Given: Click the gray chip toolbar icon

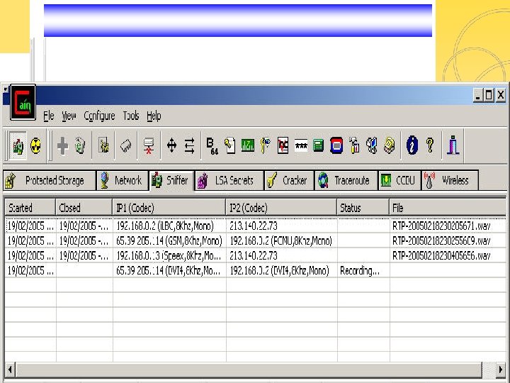Looking at the screenshot, I should (x=126, y=145).
